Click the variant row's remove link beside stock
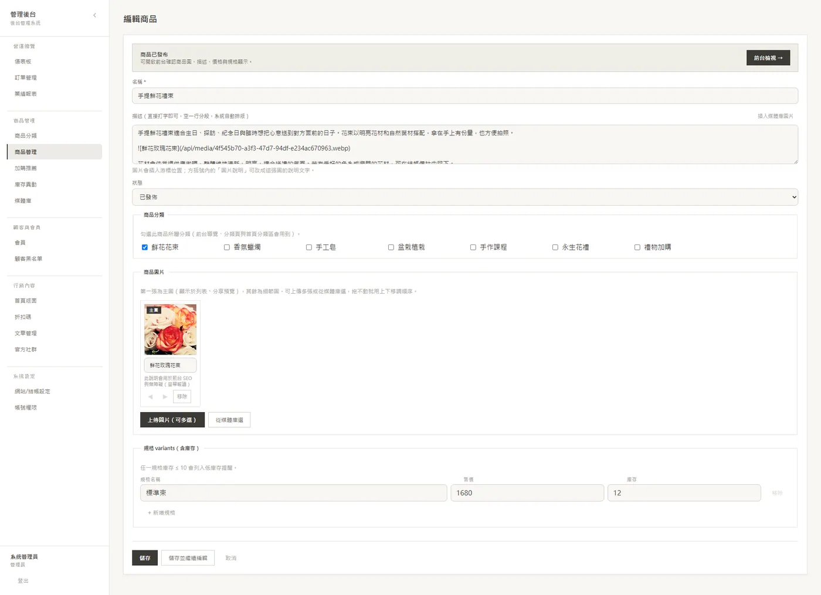Image resolution: width=821 pixels, height=595 pixels. tap(777, 493)
